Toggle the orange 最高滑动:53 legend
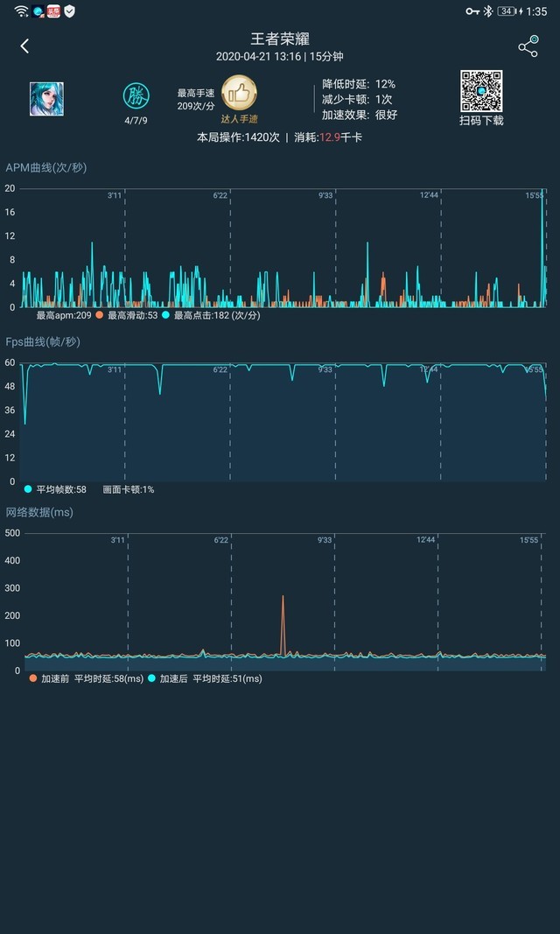560x934 pixels. (x=126, y=315)
